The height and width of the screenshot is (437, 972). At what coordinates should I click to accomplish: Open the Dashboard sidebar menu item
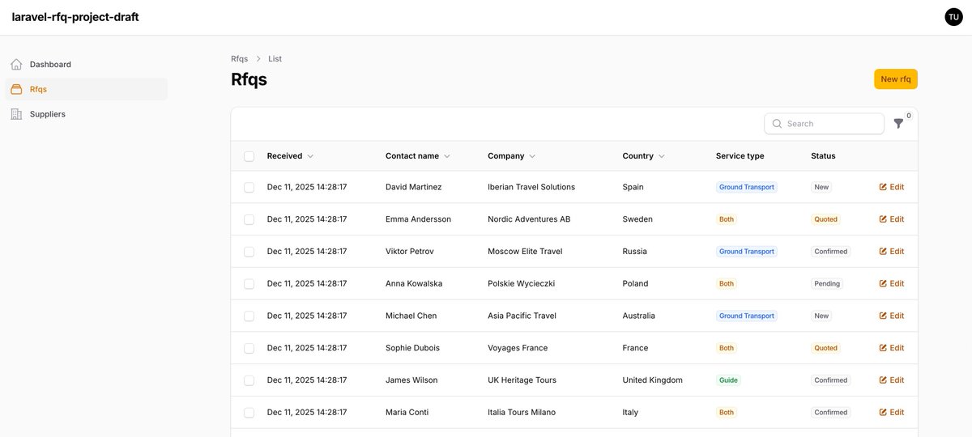click(x=87, y=65)
